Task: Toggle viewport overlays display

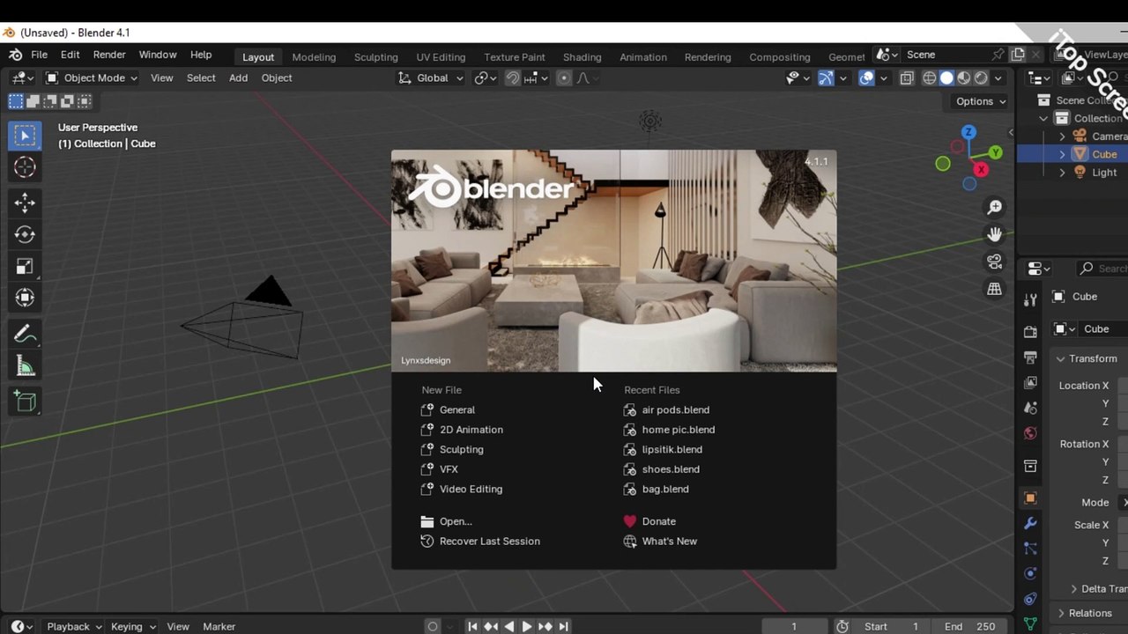Action: (x=866, y=78)
